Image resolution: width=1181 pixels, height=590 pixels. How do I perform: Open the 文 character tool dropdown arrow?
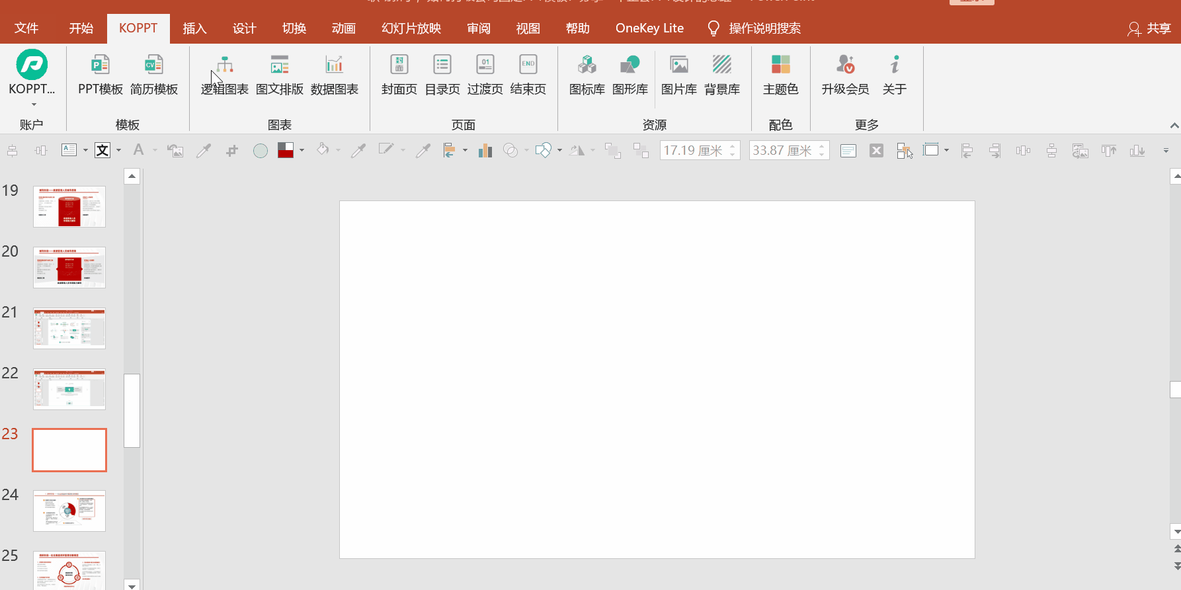(x=119, y=150)
